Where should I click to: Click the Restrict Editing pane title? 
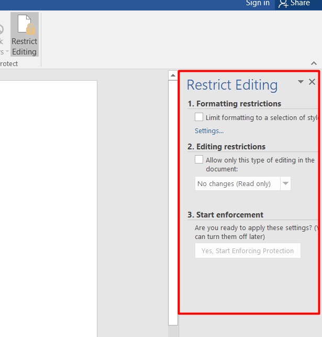[x=232, y=85]
